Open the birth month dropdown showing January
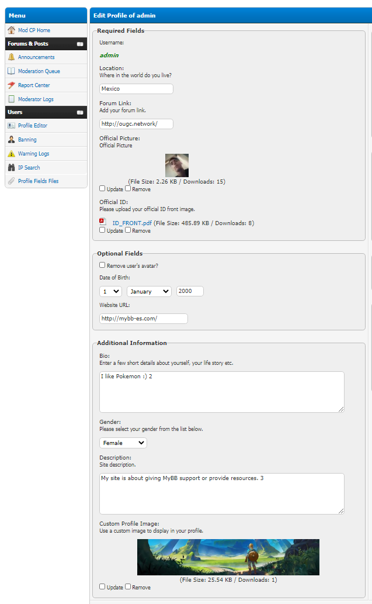 click(149, 291)
